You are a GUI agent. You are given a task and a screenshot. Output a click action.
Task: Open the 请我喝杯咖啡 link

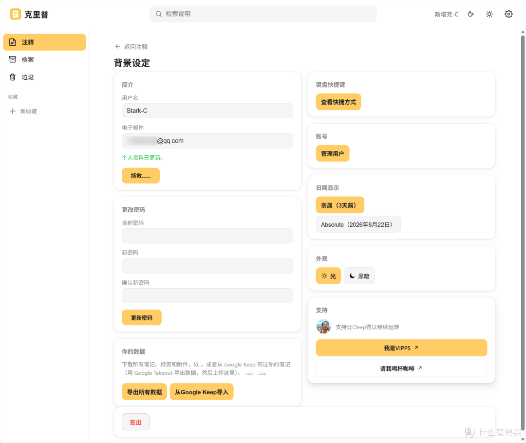[x=401, y=368]
